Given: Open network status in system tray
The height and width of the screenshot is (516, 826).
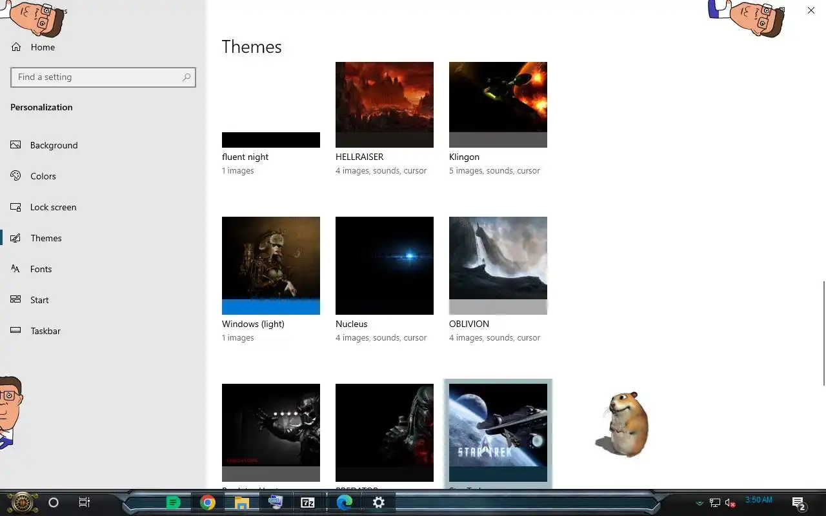Looking at the screenshot, I should [715, 503].
